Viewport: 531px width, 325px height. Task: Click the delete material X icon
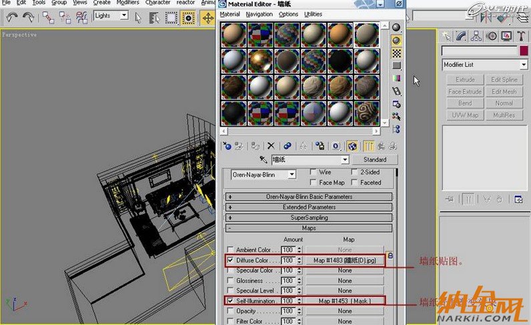(271, 145)
